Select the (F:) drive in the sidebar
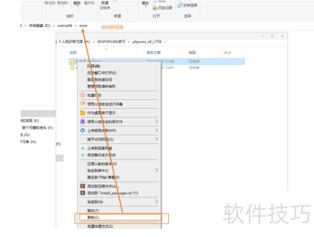Viewport: 314px width, 237px height. 37,128
